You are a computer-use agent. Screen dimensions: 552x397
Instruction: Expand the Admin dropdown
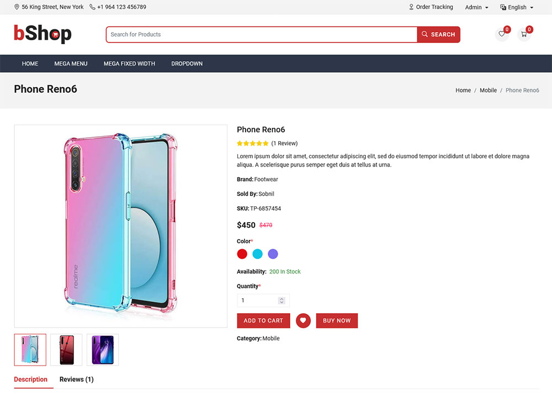476,7
